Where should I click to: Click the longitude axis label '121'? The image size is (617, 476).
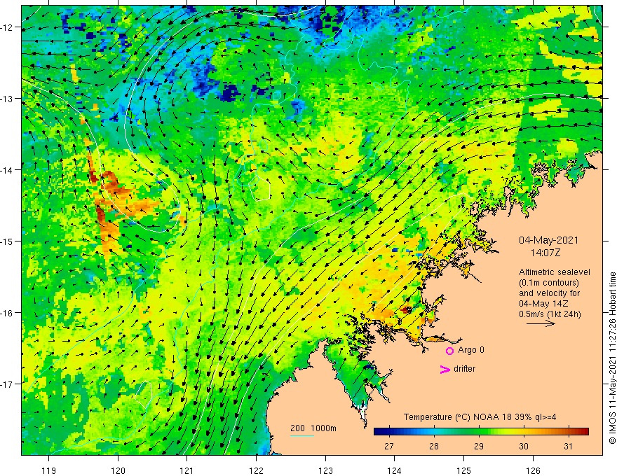click(x=187, y=470)
